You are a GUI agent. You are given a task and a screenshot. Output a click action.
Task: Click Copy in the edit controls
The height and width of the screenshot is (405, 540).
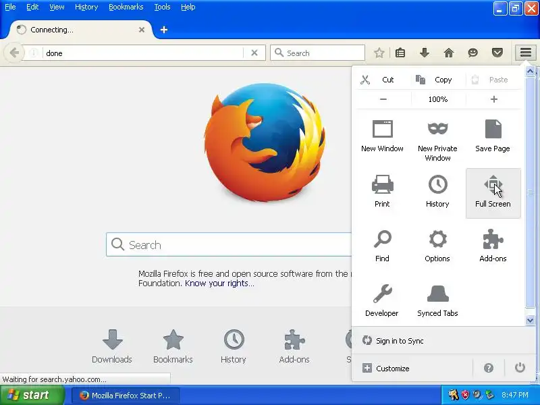(x=438, y=80)
